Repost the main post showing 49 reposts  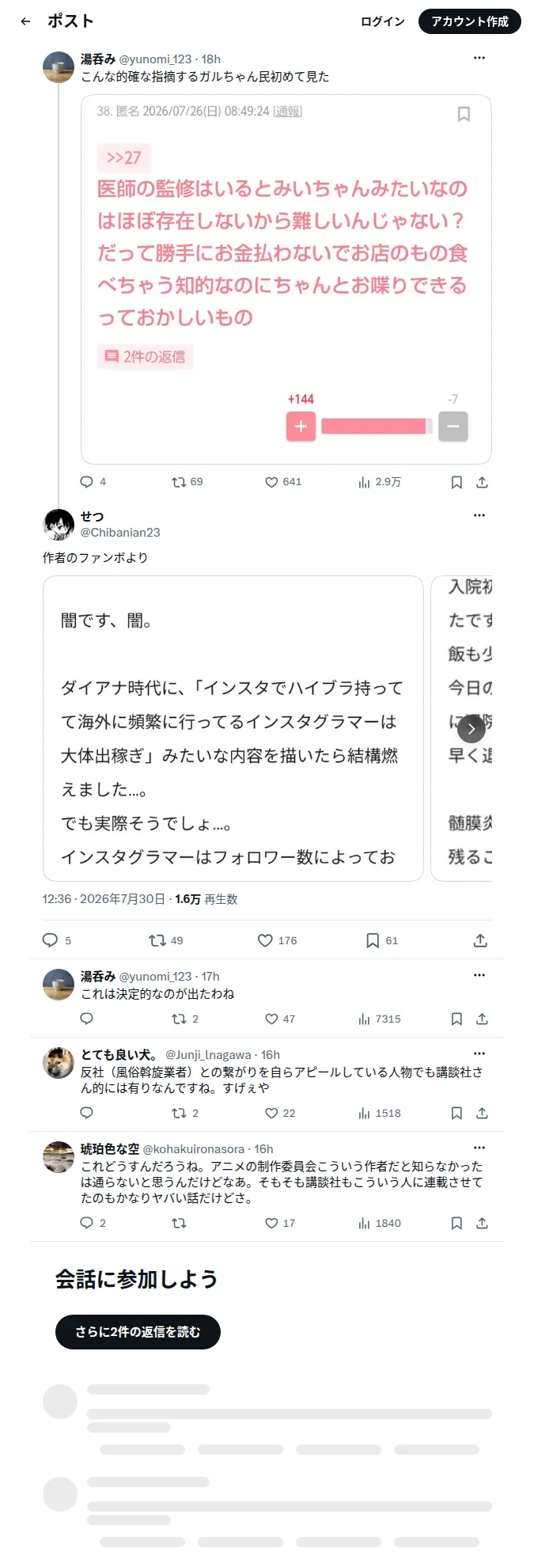pyautogui.click(x=166, y=940)
